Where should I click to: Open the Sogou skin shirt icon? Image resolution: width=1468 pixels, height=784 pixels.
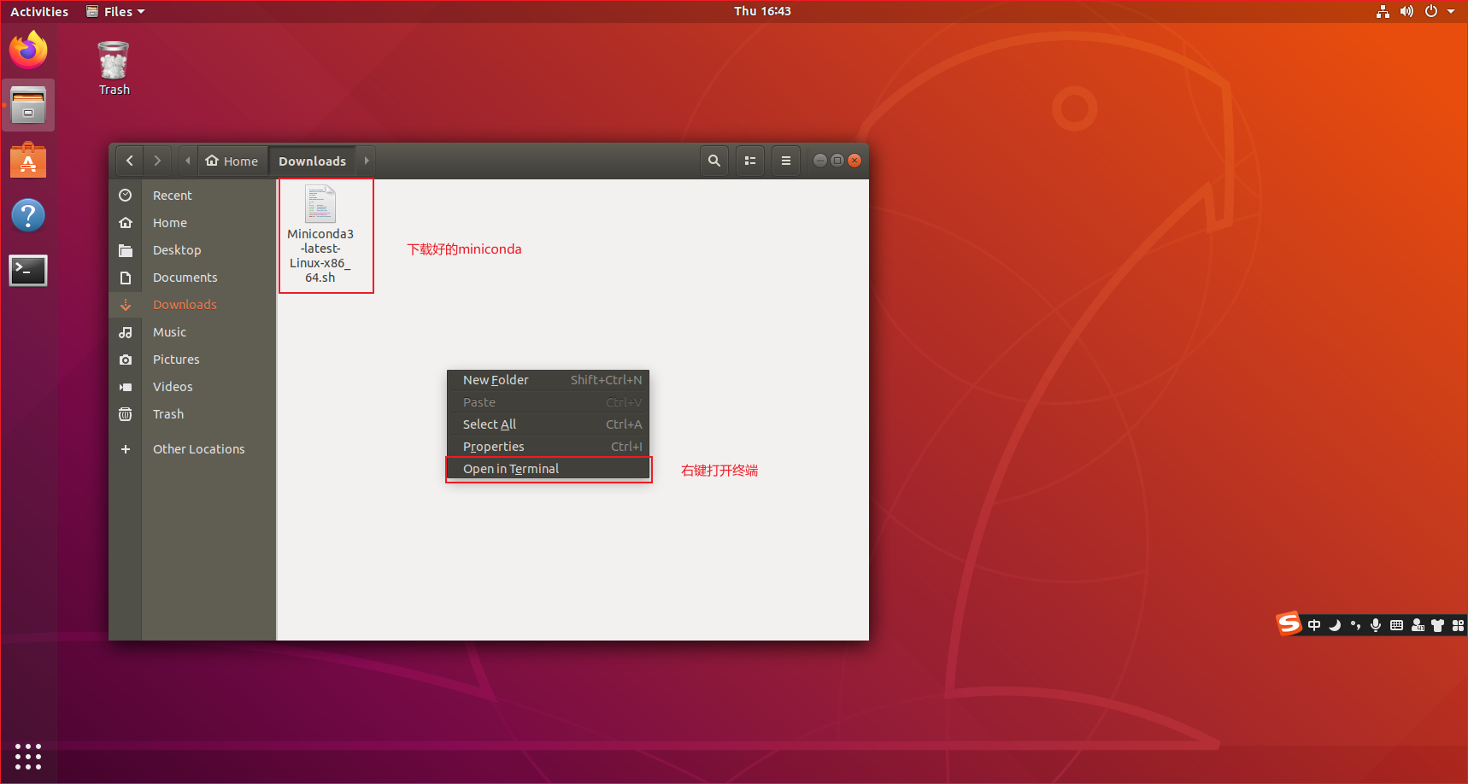coord(1437,625)
